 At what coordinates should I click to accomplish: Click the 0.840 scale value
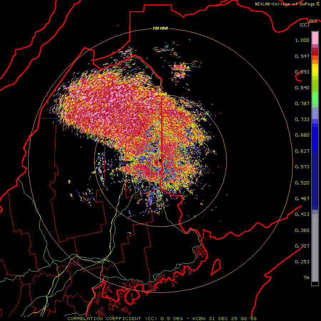(x=302, y=88)
